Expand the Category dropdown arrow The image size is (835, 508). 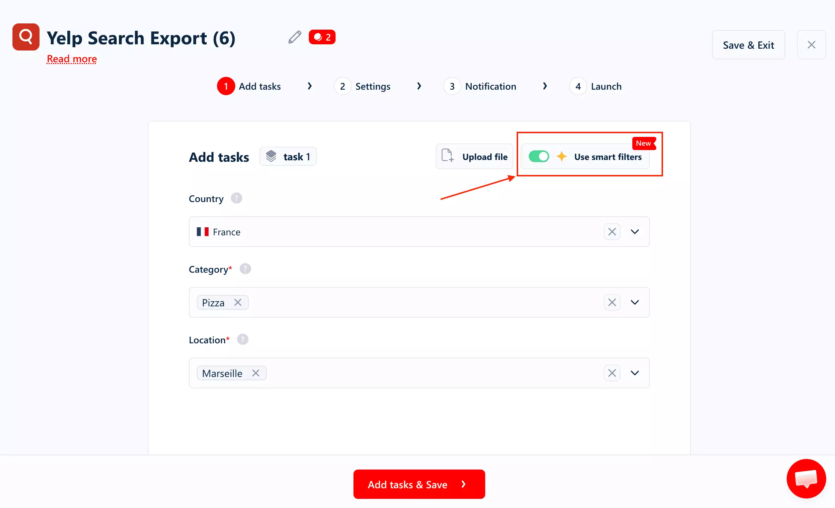click(x=635, y=302)
